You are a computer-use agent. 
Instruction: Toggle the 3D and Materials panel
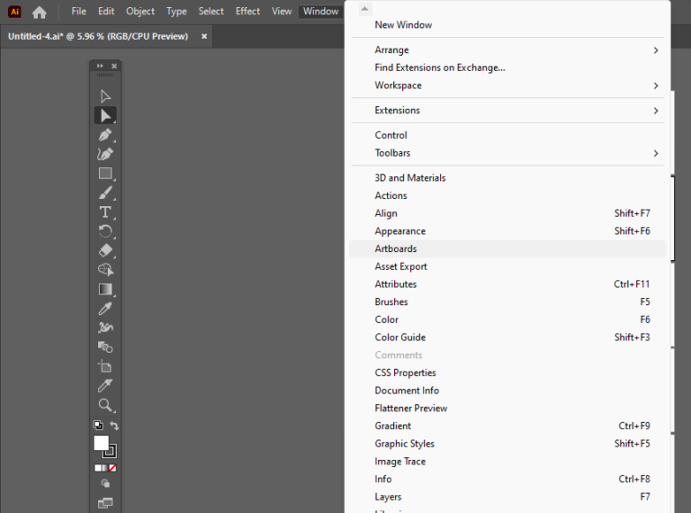tap(507, 177)
